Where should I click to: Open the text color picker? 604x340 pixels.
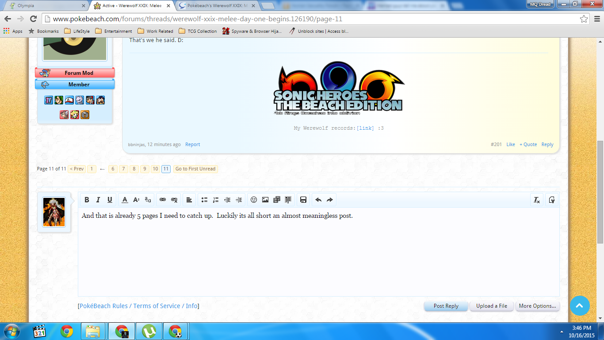[125, 200]
